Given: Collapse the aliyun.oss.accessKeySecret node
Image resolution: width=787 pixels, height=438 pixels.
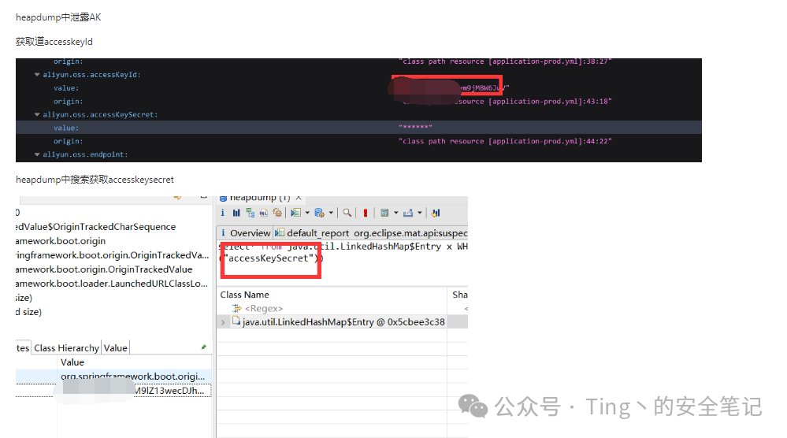Looking at the screenshot, I should point(37,115).
